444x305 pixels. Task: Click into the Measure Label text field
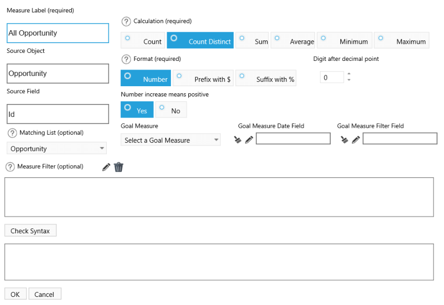tap(58, 33)
